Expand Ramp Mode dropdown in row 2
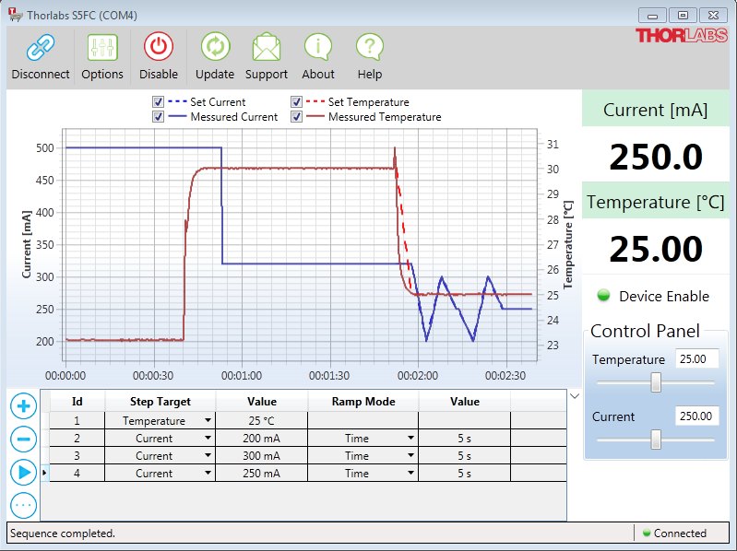Screen dimensions: 737x551 tap(410, 439)
